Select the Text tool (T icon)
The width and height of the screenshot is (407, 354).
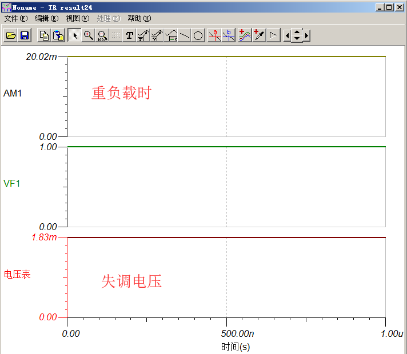click(130, 35)
